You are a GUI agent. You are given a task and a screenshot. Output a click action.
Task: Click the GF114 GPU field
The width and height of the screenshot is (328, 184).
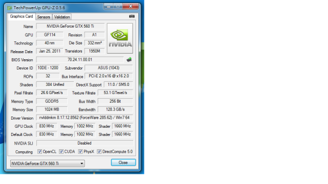(50, 35)
